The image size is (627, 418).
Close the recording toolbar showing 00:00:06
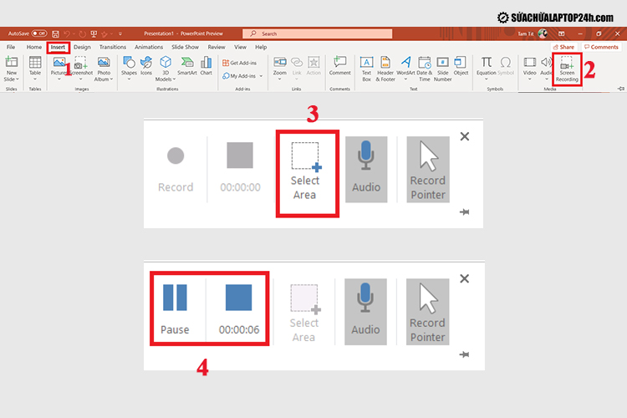464,278
